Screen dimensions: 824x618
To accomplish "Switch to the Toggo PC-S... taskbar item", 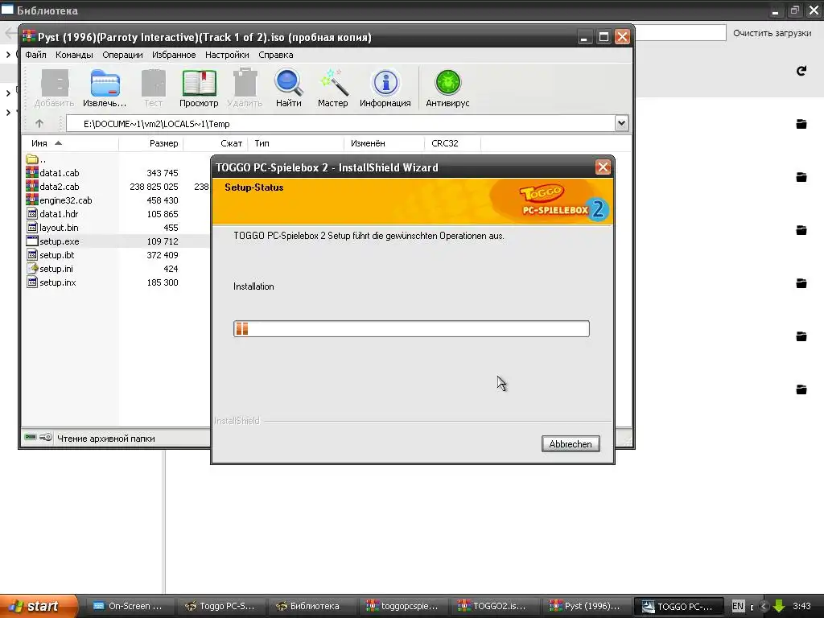I will pos(220,606).
